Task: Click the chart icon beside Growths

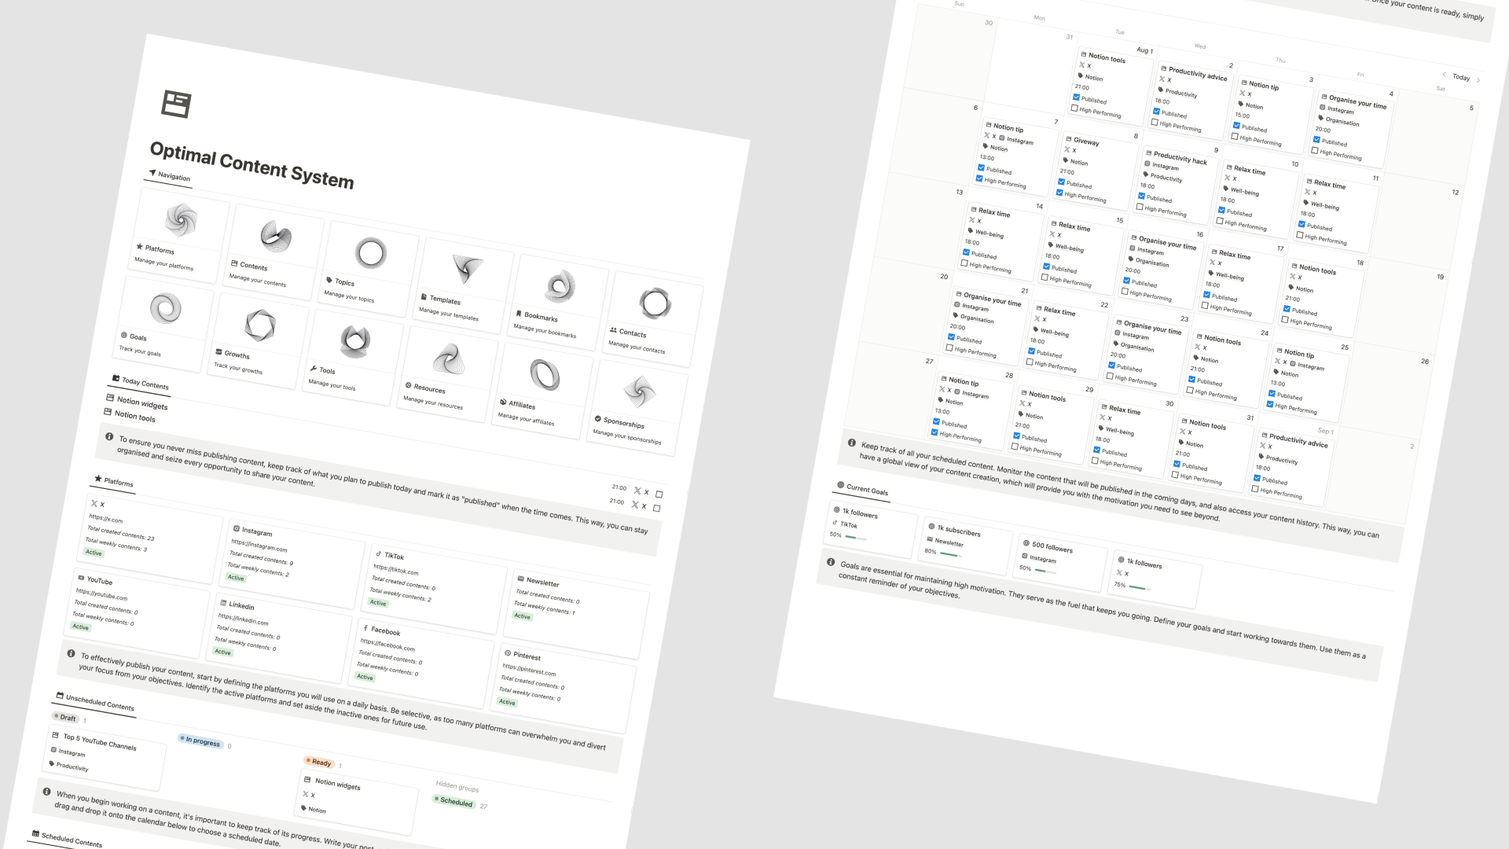Action: [218, 351]
